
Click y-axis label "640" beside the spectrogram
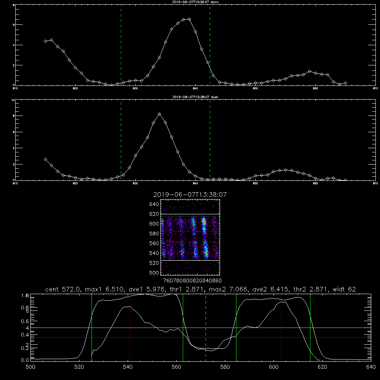(x=154, y=204)
